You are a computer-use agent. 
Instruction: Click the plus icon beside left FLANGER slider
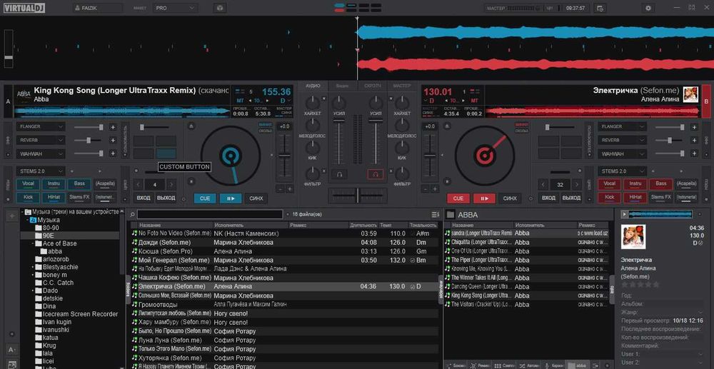(113, 127)
